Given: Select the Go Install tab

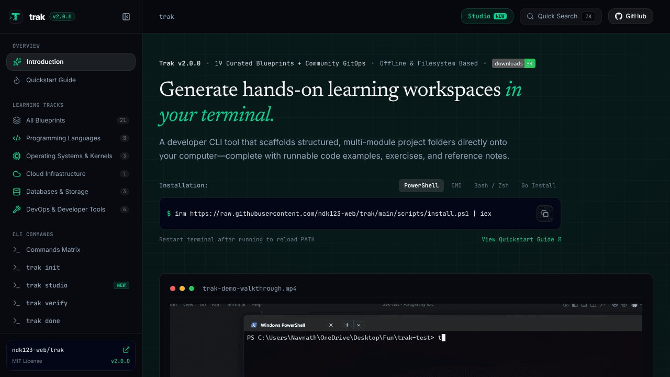Looking at the screenshot, I should tap(539, 185).
